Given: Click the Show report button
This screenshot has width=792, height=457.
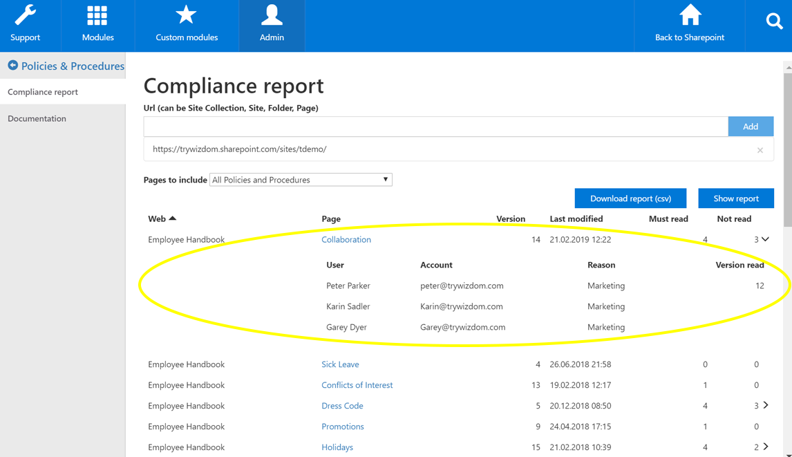Looking at the screenshot, I should (x=735, y=198).
